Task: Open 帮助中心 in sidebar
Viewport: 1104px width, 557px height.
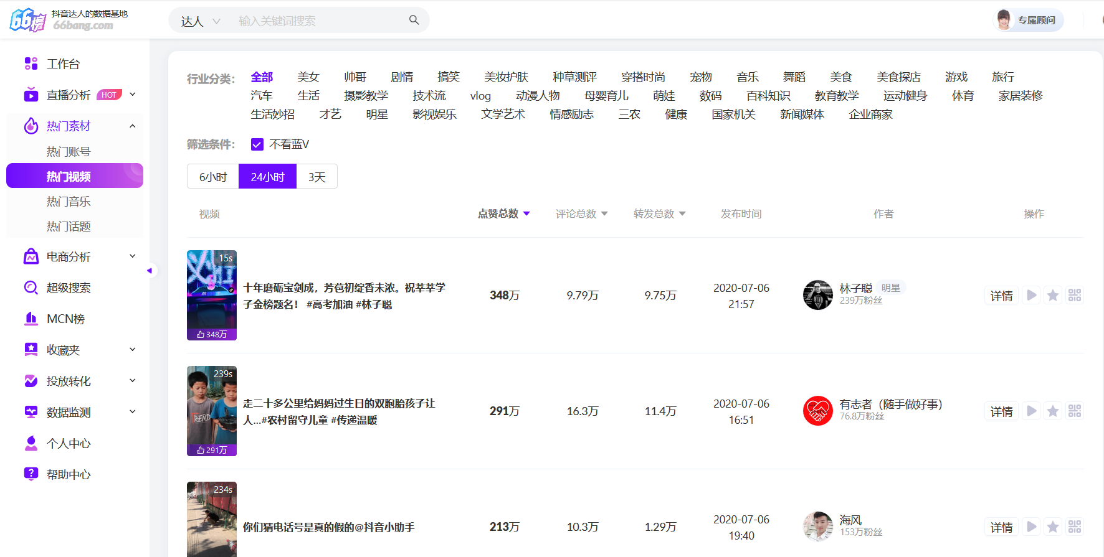Action: [69, 474]
